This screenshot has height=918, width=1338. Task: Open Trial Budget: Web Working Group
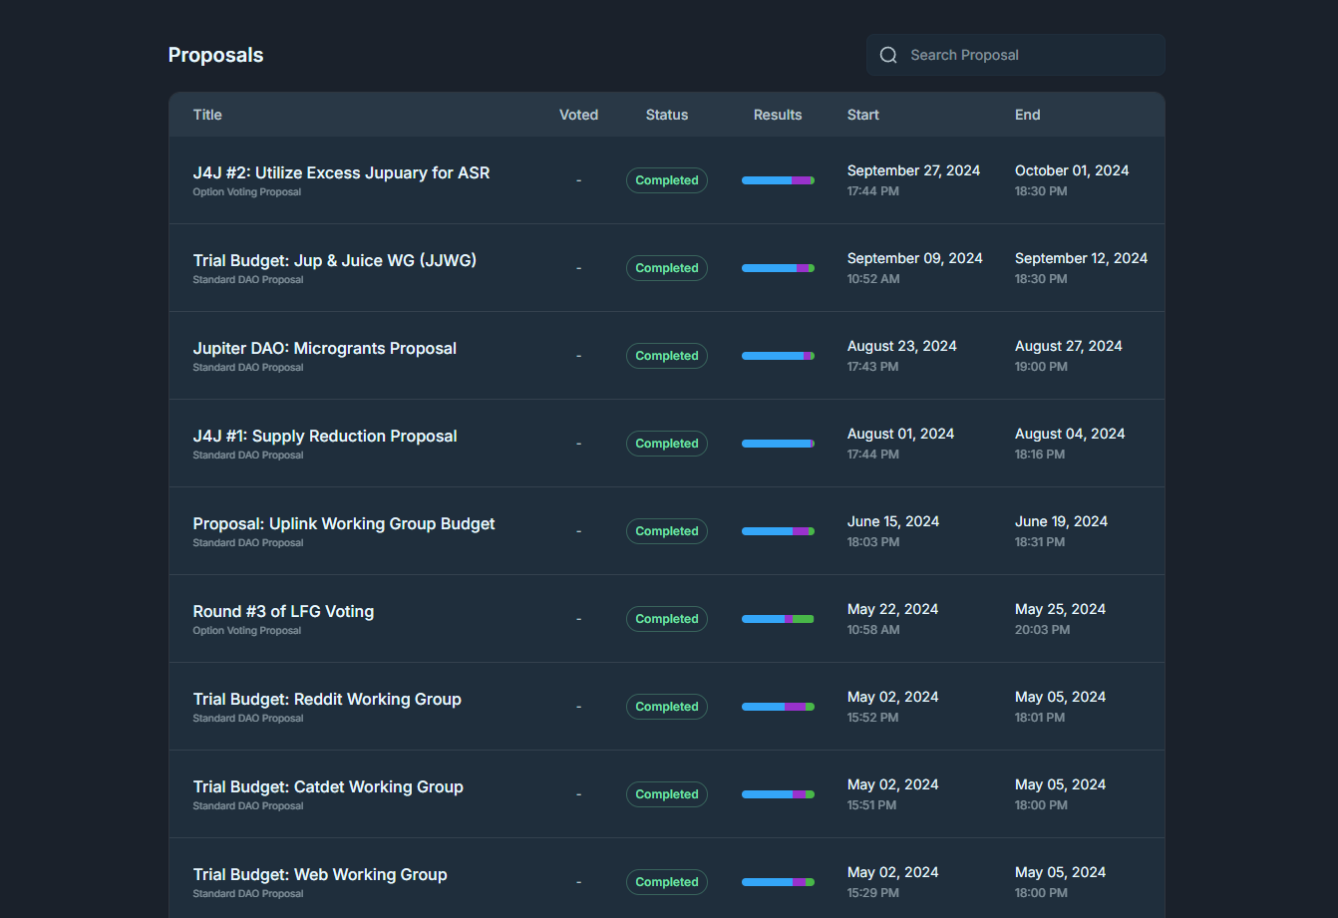(x=319, y=875)
